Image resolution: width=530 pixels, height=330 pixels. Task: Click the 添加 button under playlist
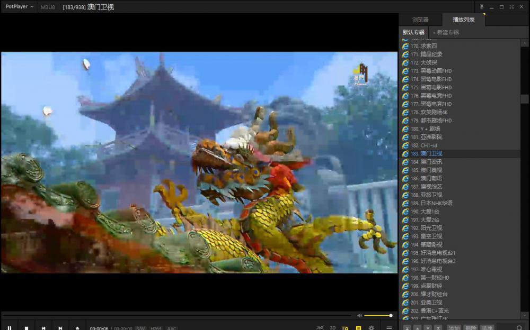(454, 328)
